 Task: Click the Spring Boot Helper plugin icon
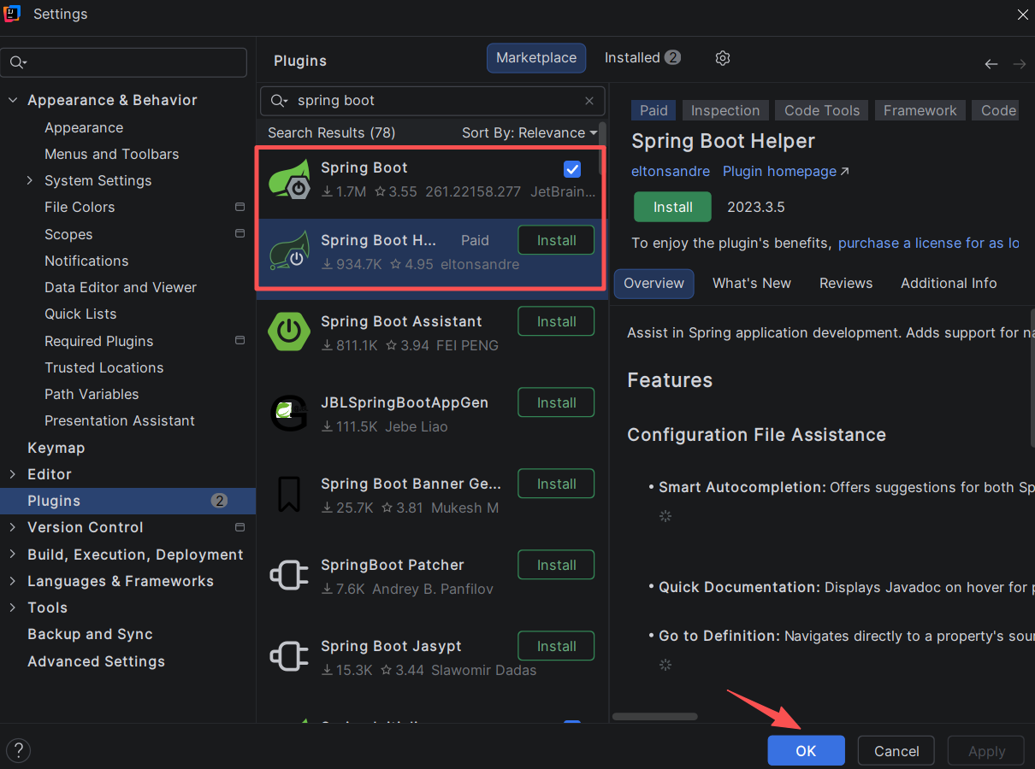pos(290,251)
